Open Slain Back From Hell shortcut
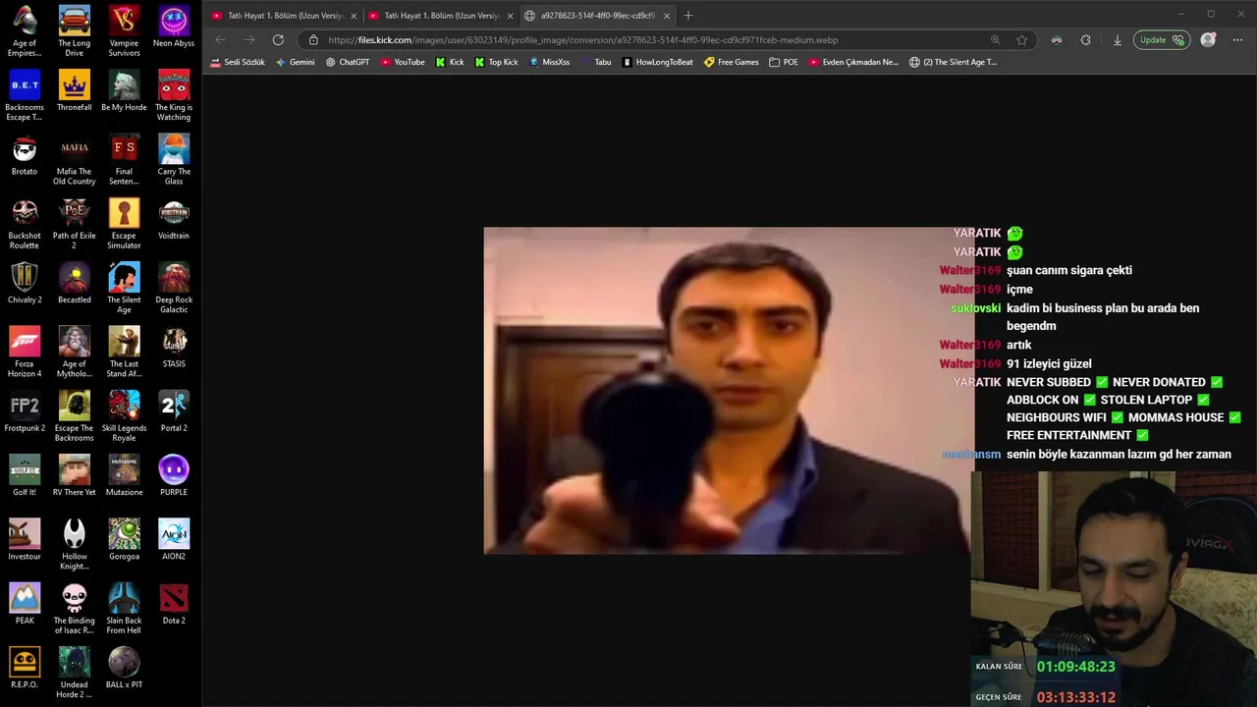The height and width of the screenshot is (707, 1257). click(124, 608)
